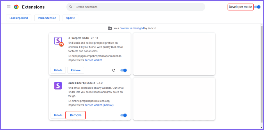This screenshot has width=264, height=130.
Task: Remove the LI Prospect Finder extension
Action: pos(76,70)
